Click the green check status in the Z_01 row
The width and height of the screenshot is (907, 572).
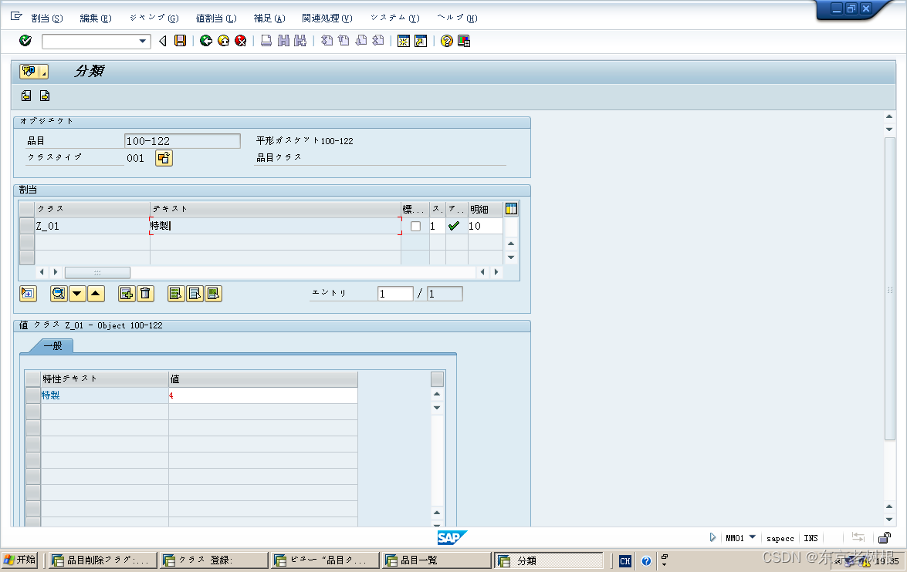coord(455,226)
